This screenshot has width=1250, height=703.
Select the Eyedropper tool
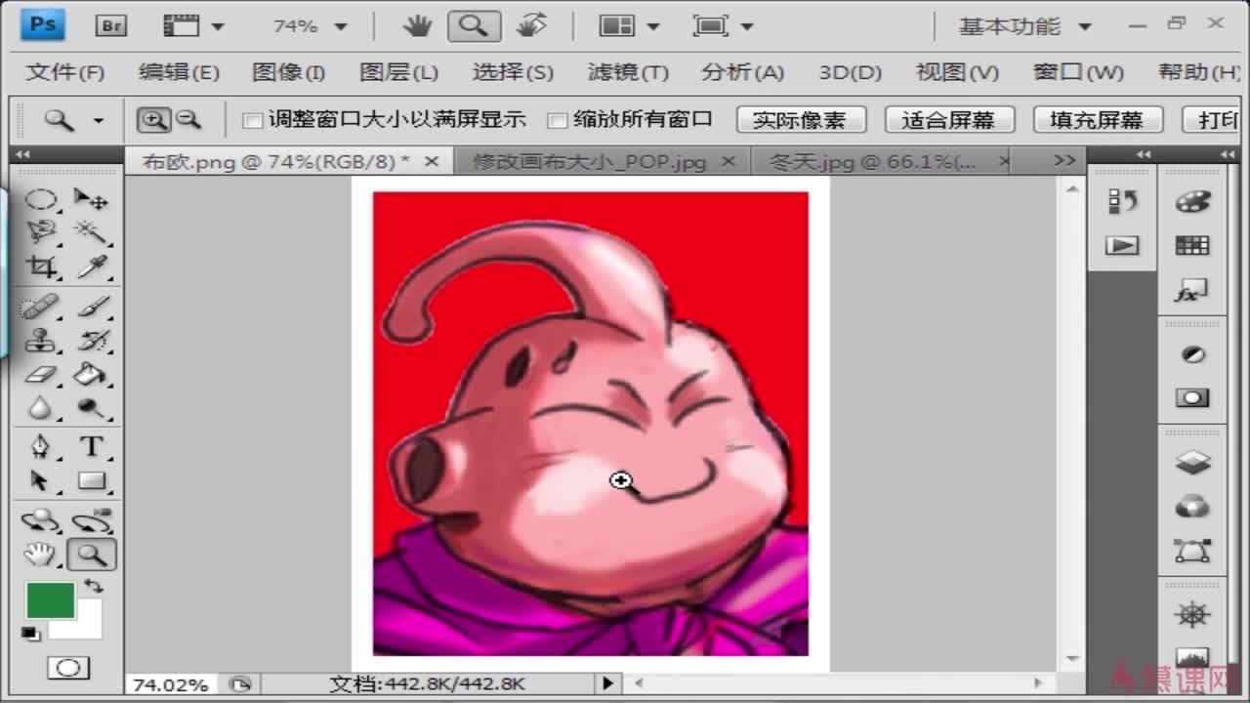tap(92, 266)
